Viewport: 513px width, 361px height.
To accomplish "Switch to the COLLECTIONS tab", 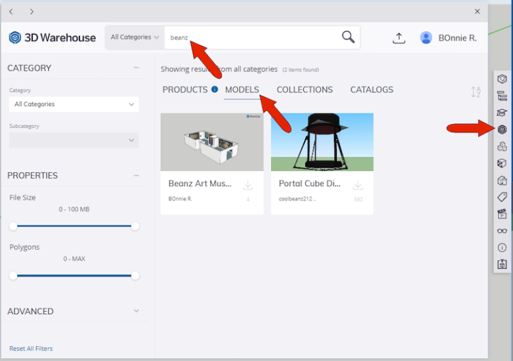I will coord(305,89).
